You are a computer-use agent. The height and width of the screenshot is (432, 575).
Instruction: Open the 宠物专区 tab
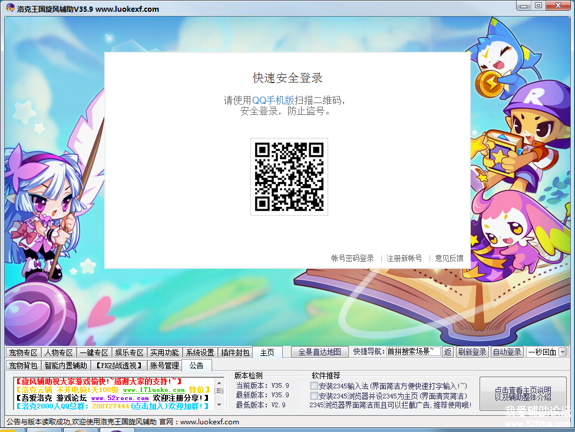[23, 352]
